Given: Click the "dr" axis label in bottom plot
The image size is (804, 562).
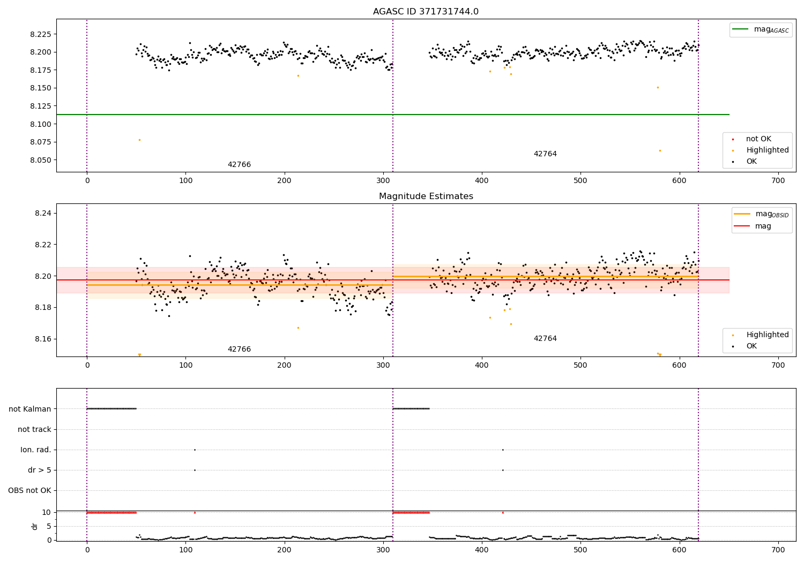Looking at the screenshot, I should 35,526.
